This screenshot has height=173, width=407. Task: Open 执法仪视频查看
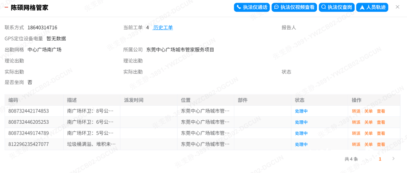(x=294, y=7)
